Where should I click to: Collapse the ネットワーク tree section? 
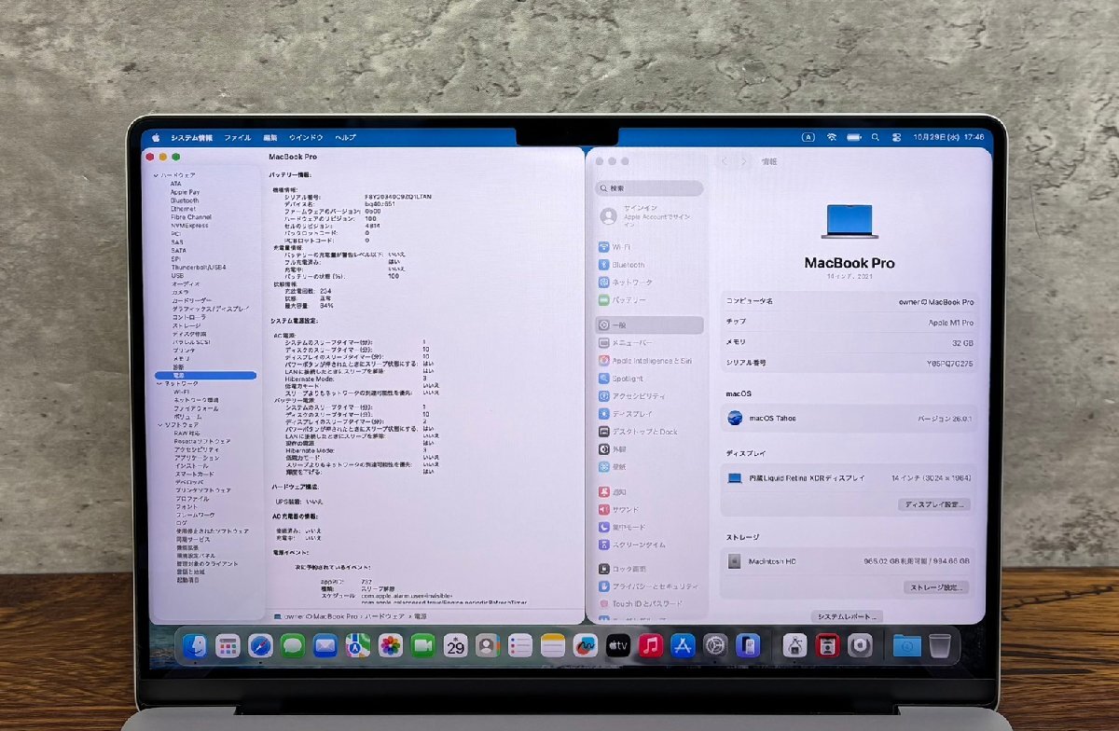(x=158, y=384)
